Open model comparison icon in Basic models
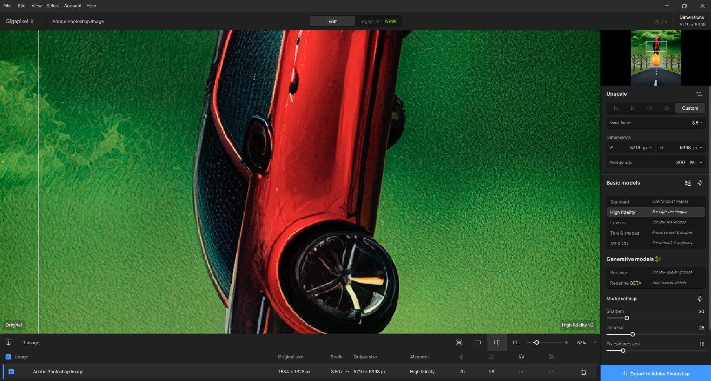This screenshot has width=711, height=381. pos(688,183)
